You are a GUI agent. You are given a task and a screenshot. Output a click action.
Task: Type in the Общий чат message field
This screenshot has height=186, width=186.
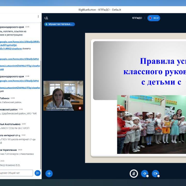coord(17,173)
